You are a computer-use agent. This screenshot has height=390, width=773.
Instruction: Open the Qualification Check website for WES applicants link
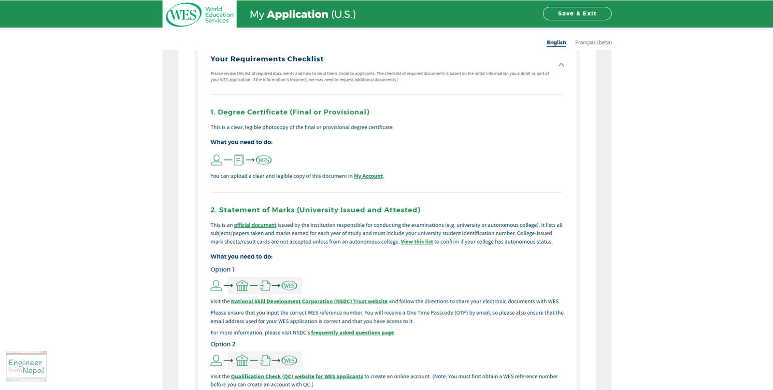(297, 376)
